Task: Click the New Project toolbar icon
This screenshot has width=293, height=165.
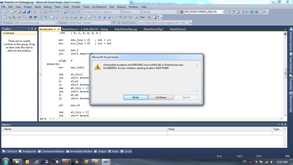Action: (5, 12)
